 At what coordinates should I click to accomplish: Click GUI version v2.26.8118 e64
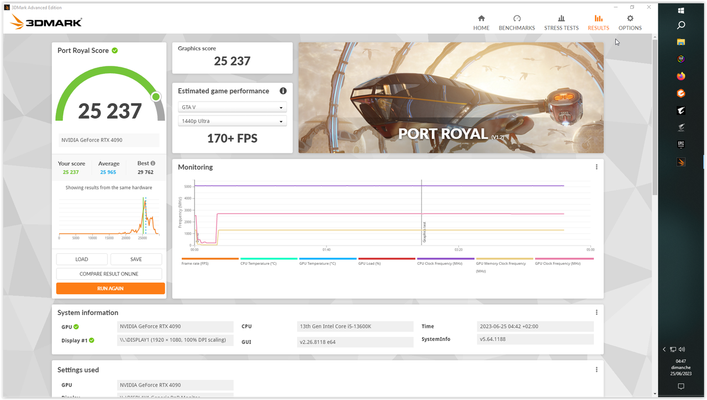click(355, 342)
